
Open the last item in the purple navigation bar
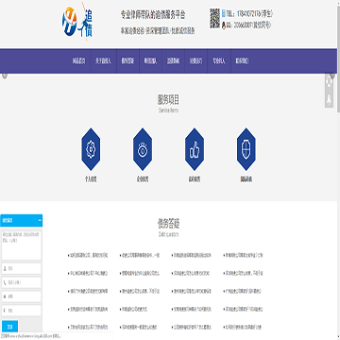pos(242,61)
